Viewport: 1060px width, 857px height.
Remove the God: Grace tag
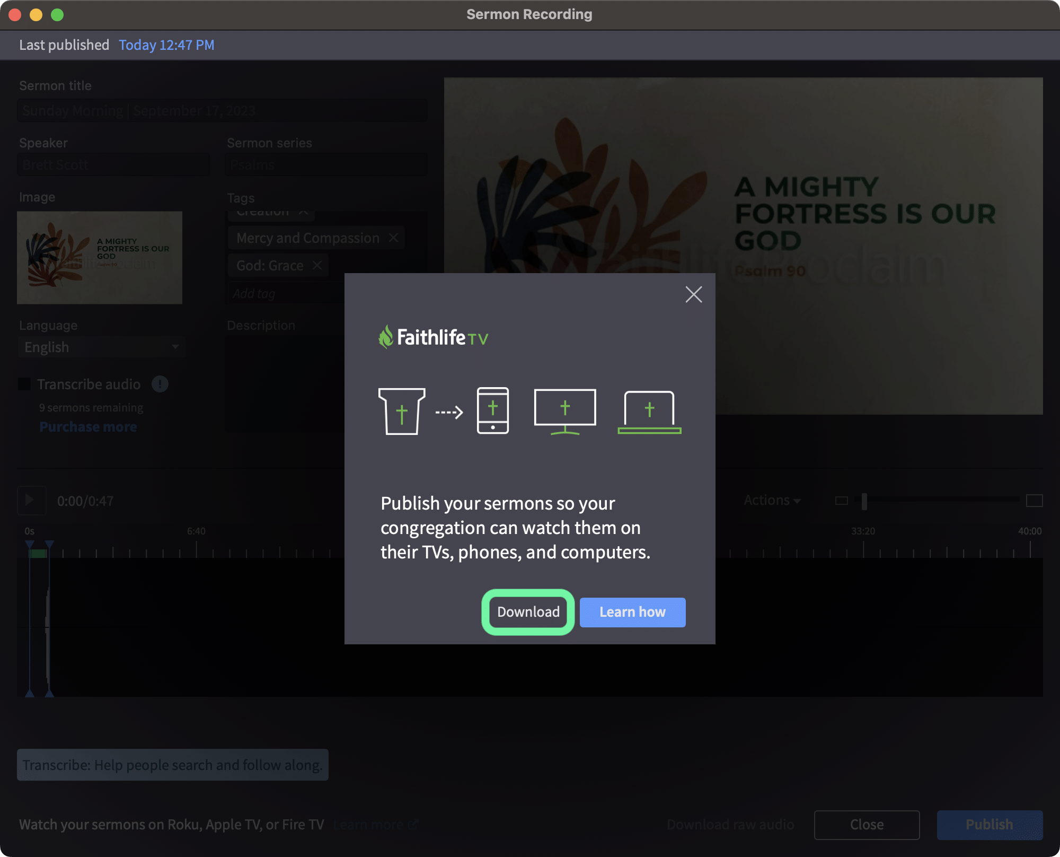(317, 265)
